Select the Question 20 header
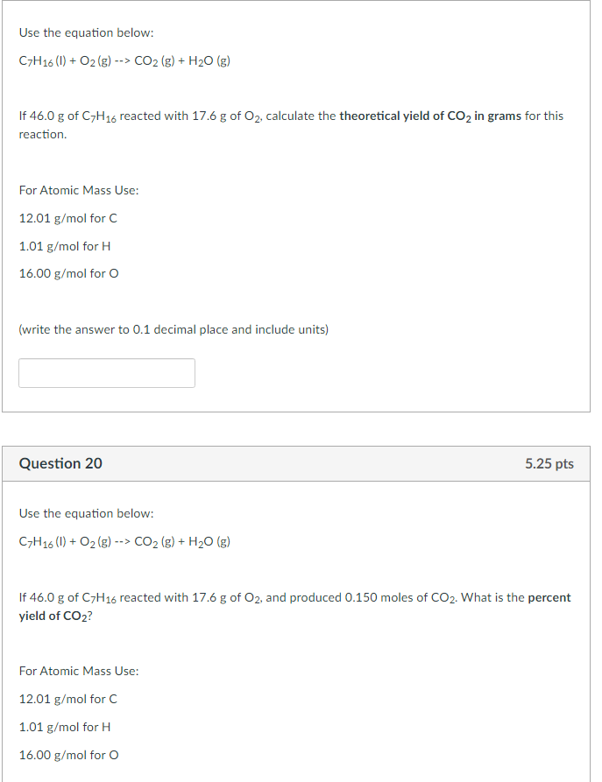 (60, 463)
